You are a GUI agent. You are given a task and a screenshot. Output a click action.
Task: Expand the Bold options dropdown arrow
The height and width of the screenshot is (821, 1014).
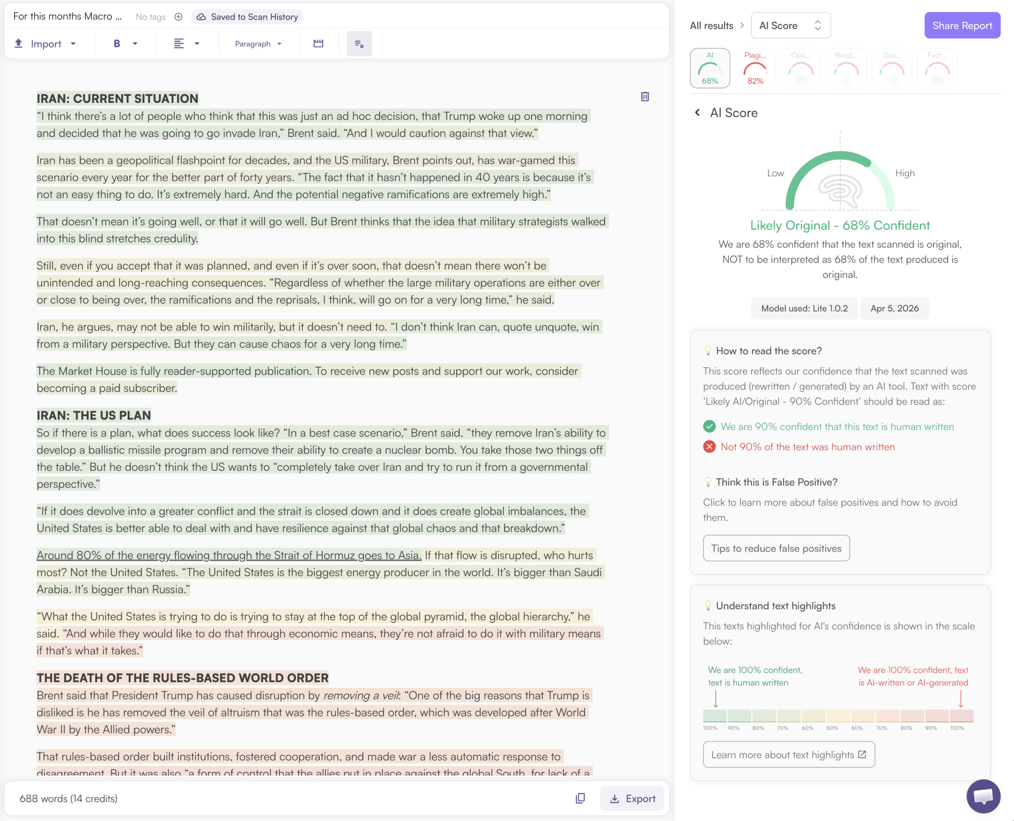click(135, 44)
